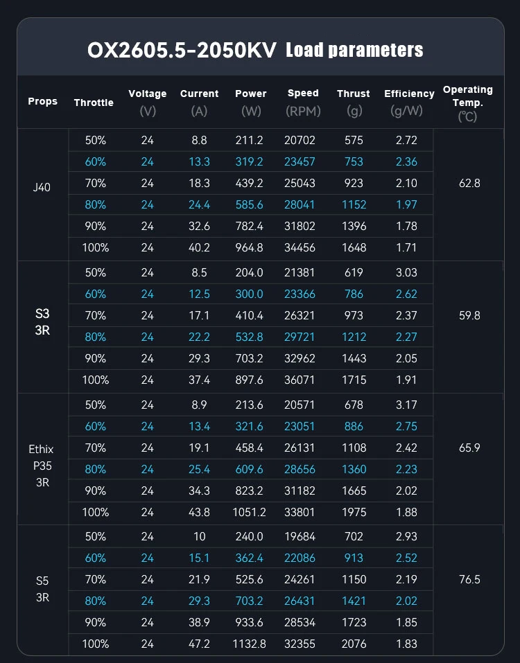
Task: Click the 1132.8 power value
Action: coord(250,644)
